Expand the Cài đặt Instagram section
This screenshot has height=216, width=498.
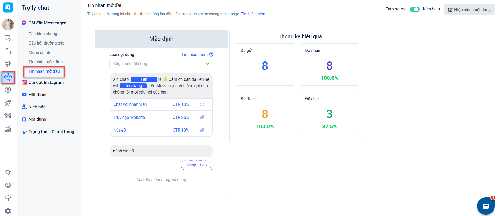coord(46,82)
